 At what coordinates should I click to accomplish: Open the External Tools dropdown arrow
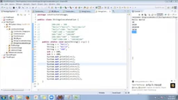tap(73, 7)
